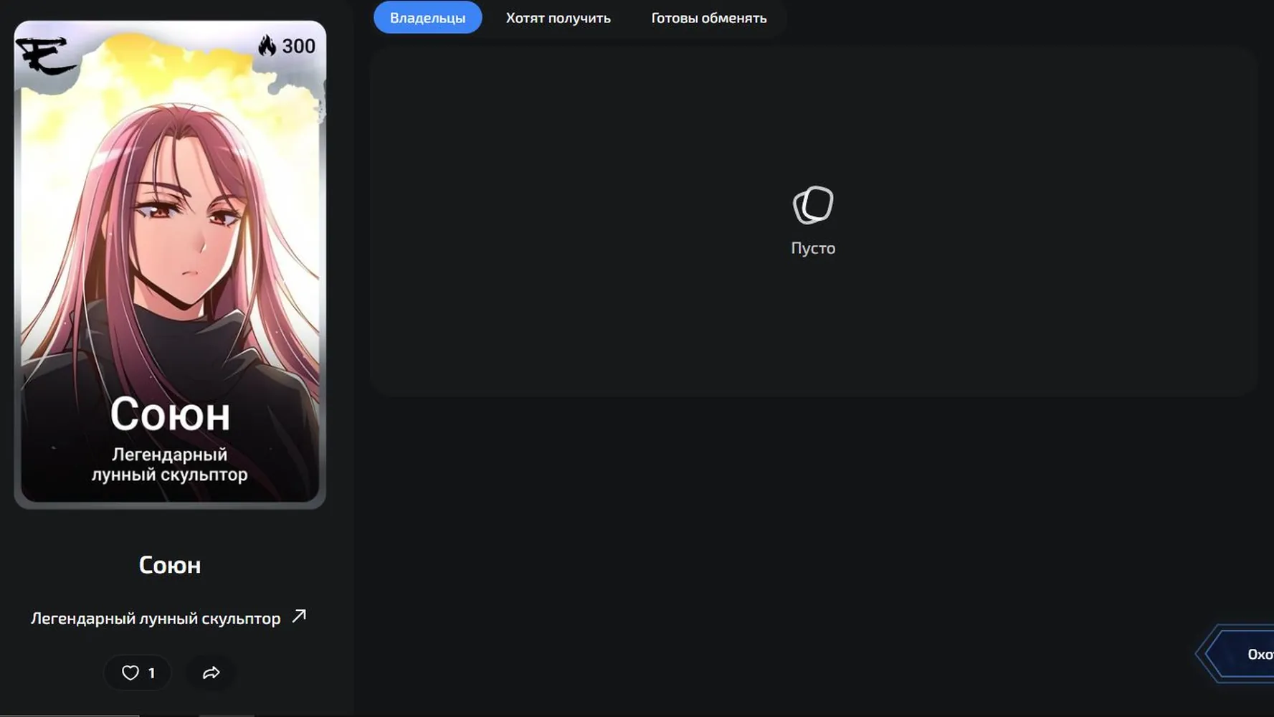1274x717 pixels.
Task: Switch to the Владельцы tab
Action: pos(427,18)
